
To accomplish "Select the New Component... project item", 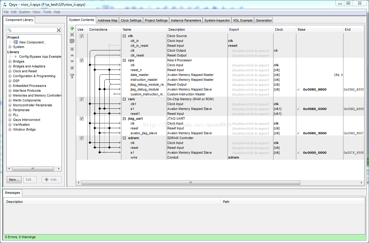I will tap(32, 42).
